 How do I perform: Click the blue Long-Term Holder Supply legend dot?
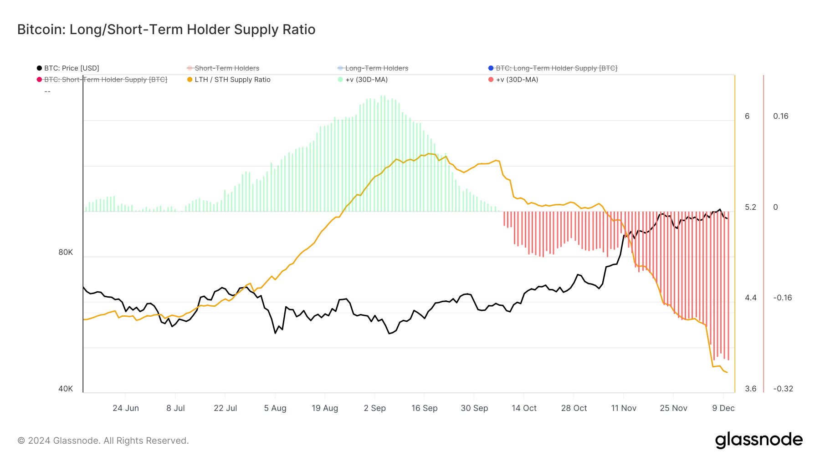click(x=491, y=68)
